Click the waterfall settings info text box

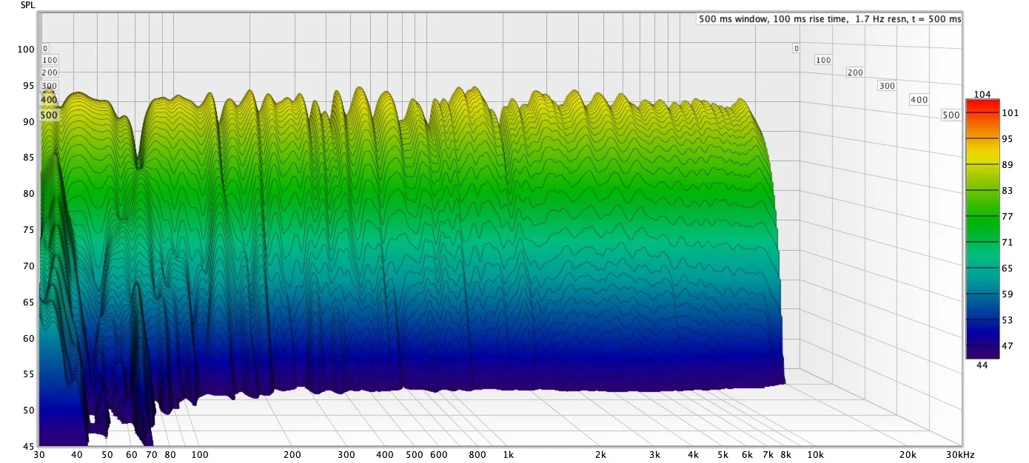click(829, 19)
